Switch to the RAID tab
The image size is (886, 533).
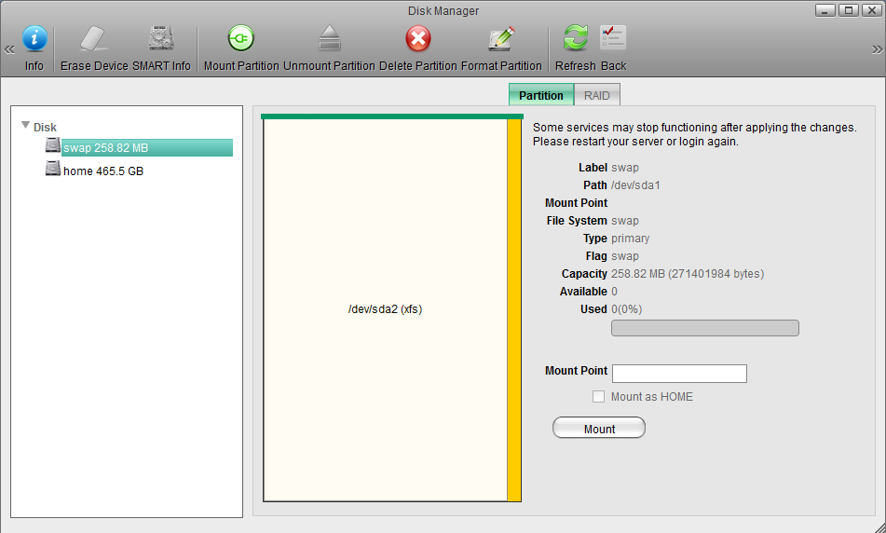596,95
